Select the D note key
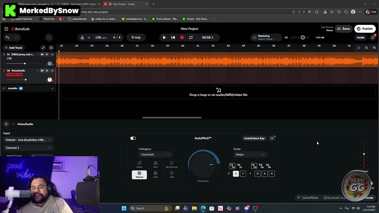The image size is (379, 213). [236, 174]
